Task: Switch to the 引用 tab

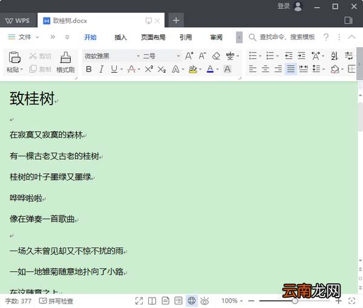Action: point(186,37)
